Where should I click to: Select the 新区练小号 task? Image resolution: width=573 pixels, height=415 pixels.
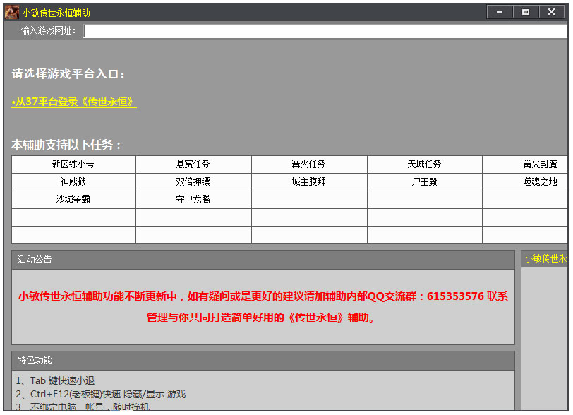75,164
